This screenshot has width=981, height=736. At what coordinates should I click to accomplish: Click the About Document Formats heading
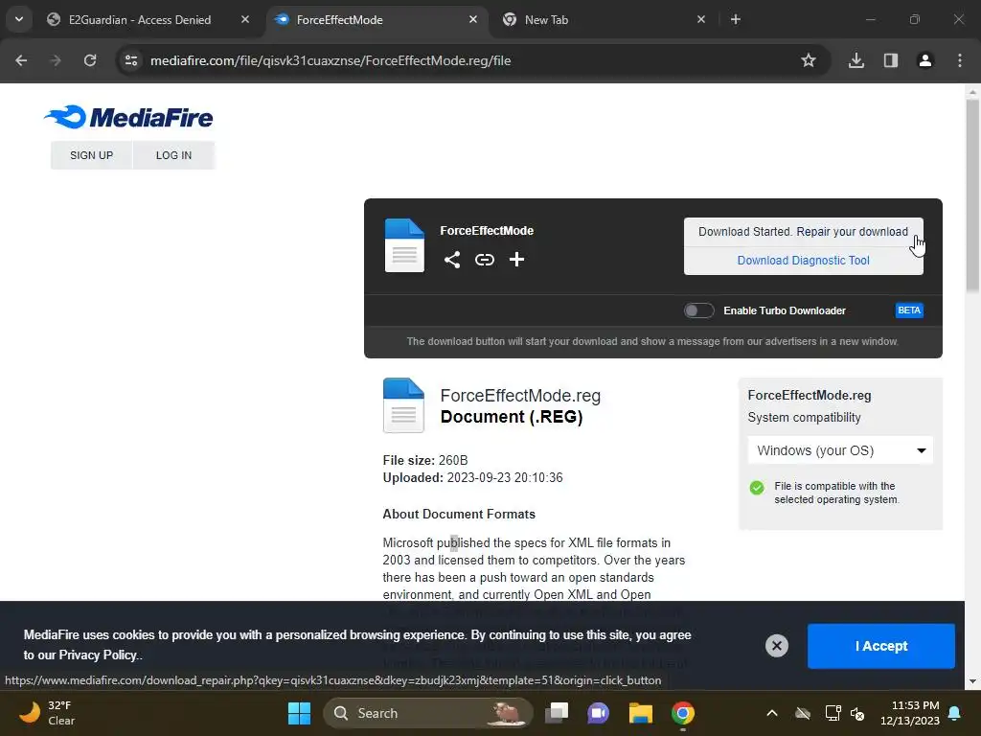click(459, 514)
